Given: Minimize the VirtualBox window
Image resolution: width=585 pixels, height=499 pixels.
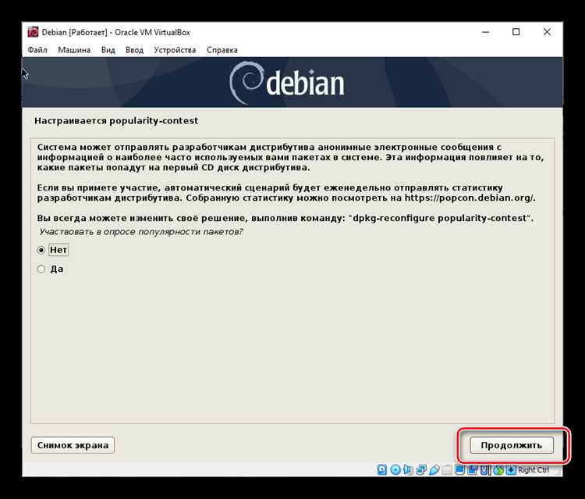Looking at the screenshot, I should tap(485, 32).
